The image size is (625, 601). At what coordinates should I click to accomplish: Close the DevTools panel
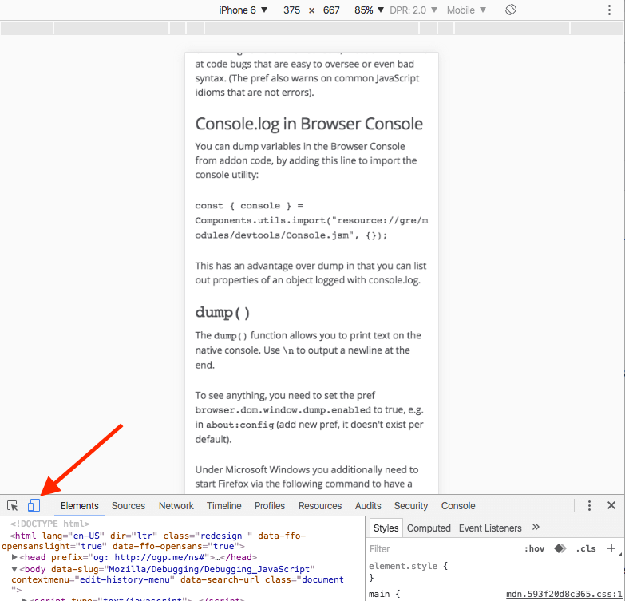point(611,505)
